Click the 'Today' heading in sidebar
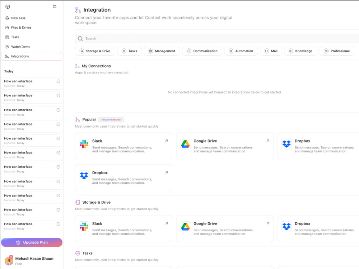This screenshot has height=269, width=359. (9, 71)
